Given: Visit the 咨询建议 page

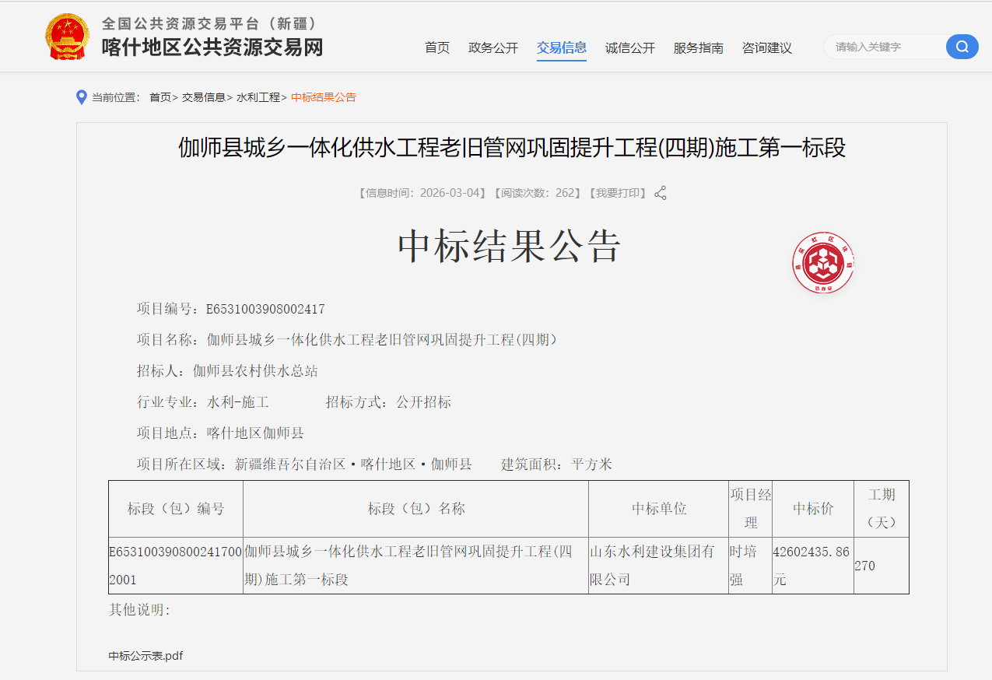Looking at the screenshot, I should click(x=767, y=47).
